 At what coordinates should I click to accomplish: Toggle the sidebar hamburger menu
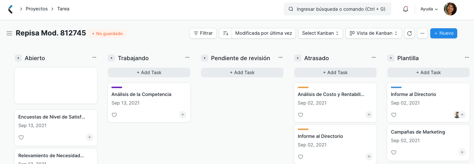pyautogui.click(x=9, y=33)
